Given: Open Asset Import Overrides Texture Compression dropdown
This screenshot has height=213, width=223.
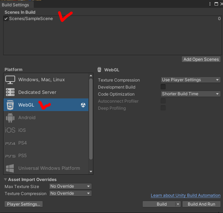Looking at the screenshot, I should tap(70, 193).
